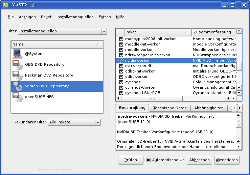Click the package list vertical scrollbar thumb

coord(239,66)
